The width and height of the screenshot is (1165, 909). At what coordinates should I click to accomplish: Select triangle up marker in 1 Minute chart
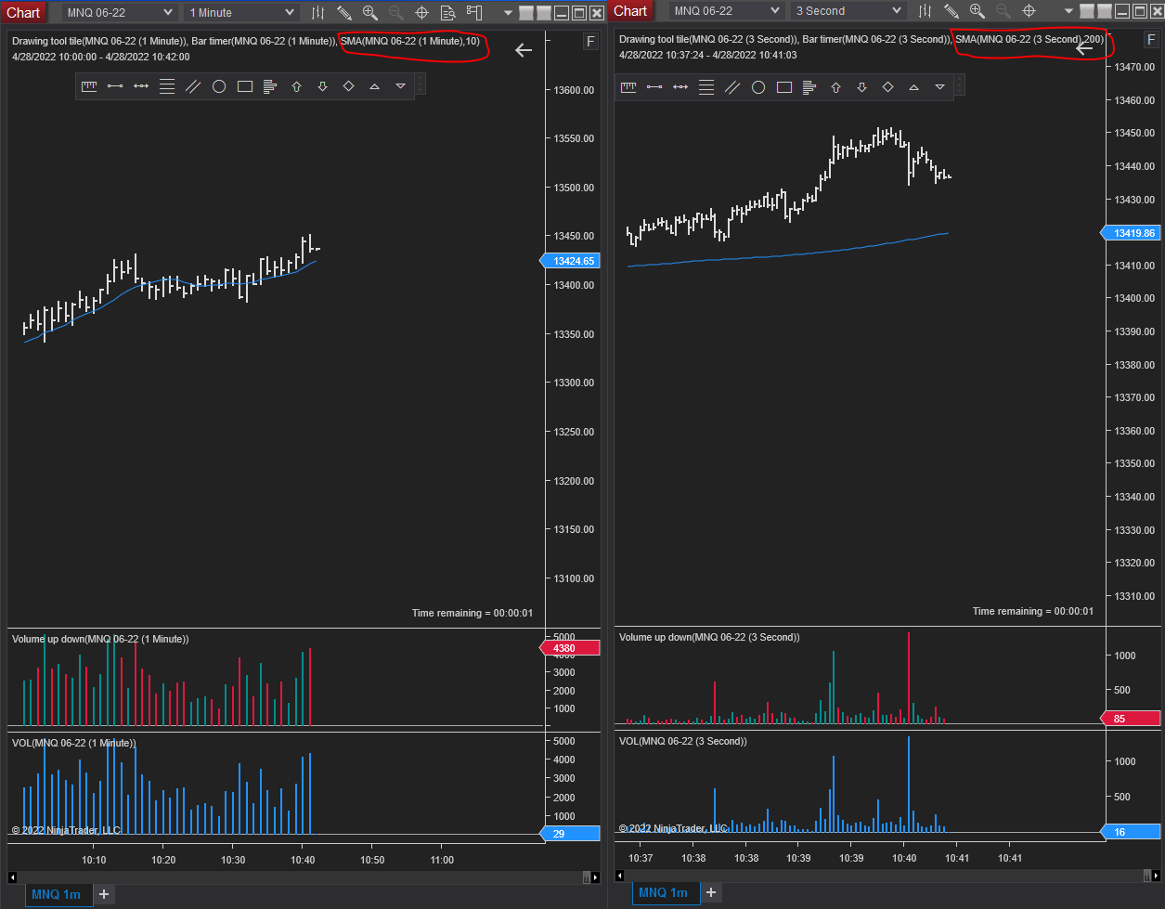(x=375, y=86)
